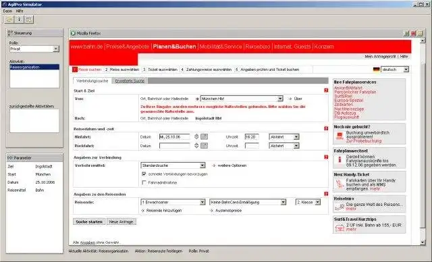Open Persönlicher Fahrplan link

point(355,92)
